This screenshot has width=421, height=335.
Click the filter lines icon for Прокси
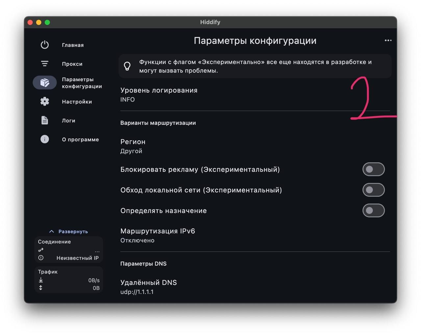click(x=45, y=63)
